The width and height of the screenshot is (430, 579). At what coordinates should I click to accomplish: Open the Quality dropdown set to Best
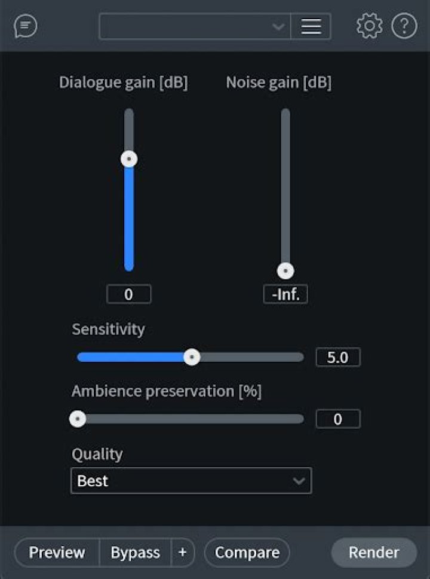[191, 481]
